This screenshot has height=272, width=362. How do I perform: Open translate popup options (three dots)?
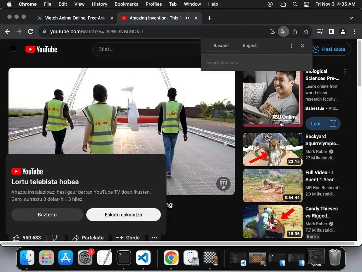pyautogui.click(x=291, y=46)
